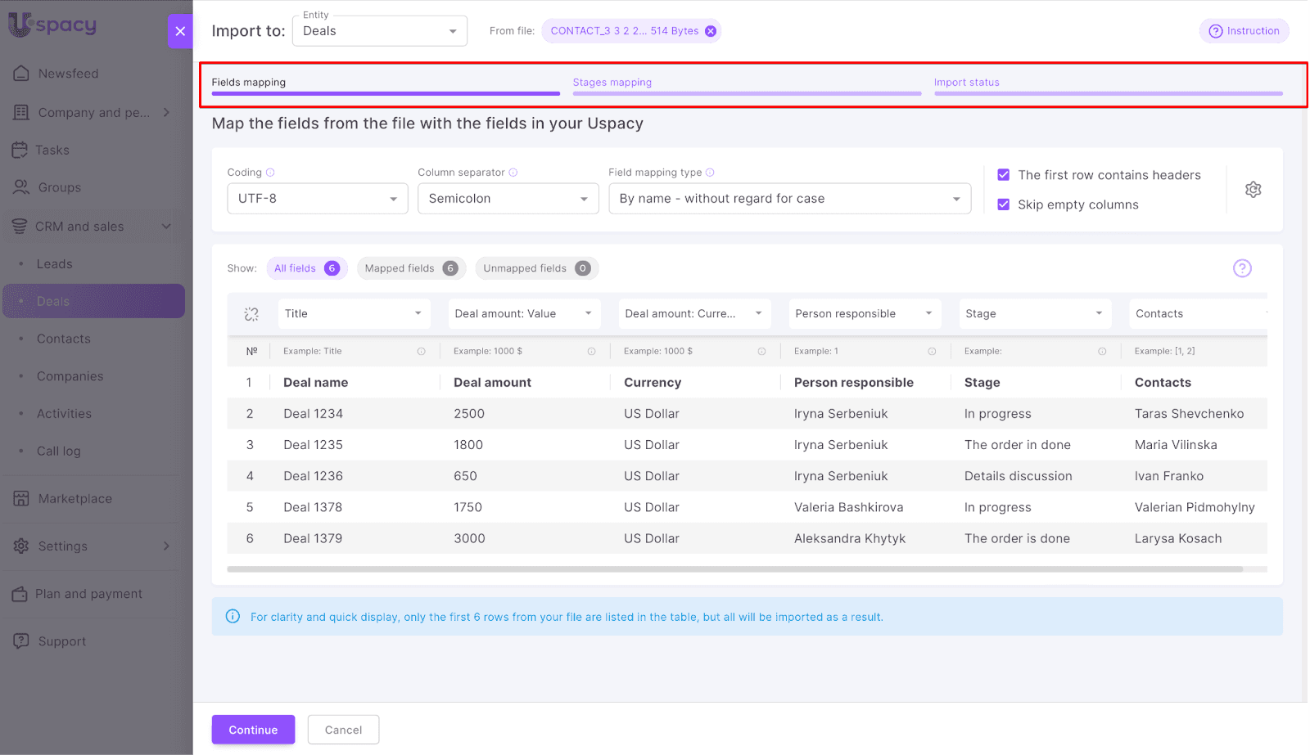Click the info icon next to Coding

point(270,173)
